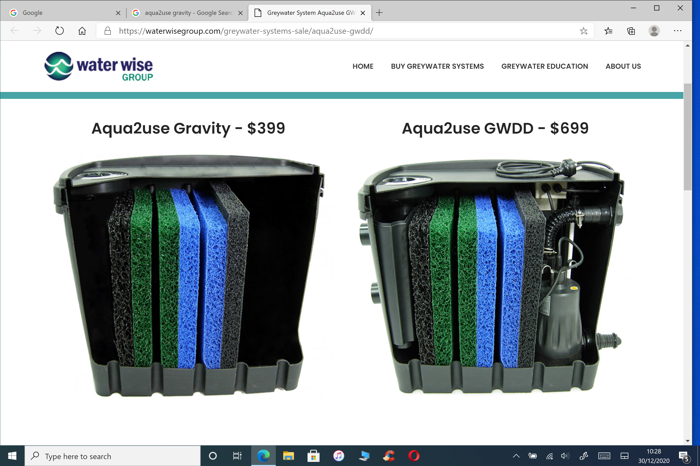Open CCleaner from the taskbar
This screenshot has width=700, height=466.
pyautogui.click(x=389, y=456)
